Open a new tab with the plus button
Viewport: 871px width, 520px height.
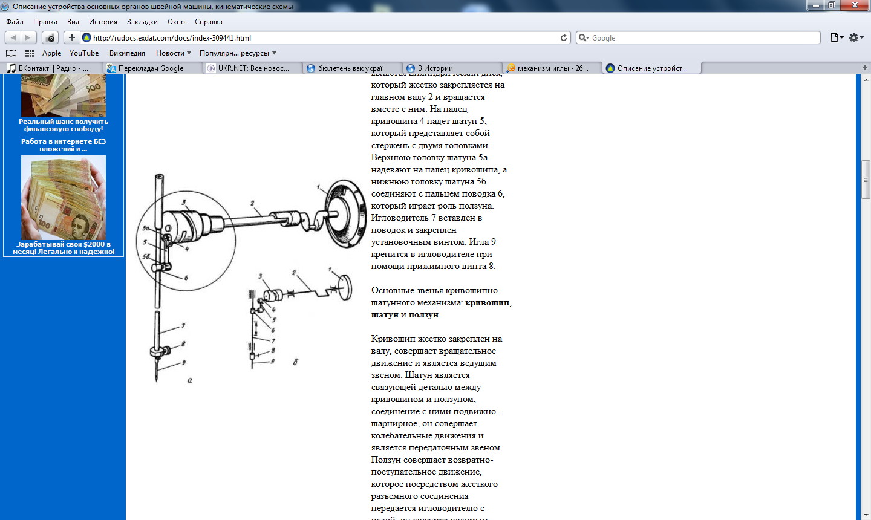(864, 68)
